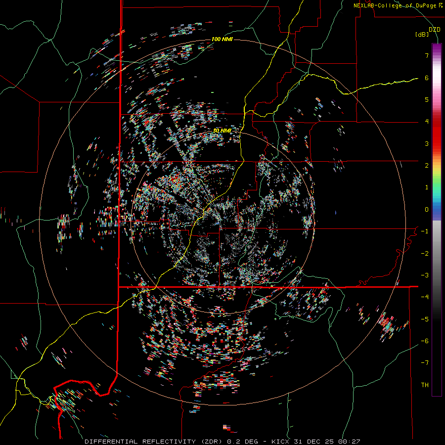
Task: Click the "-7" value on color scale
Action: (425, 363)
